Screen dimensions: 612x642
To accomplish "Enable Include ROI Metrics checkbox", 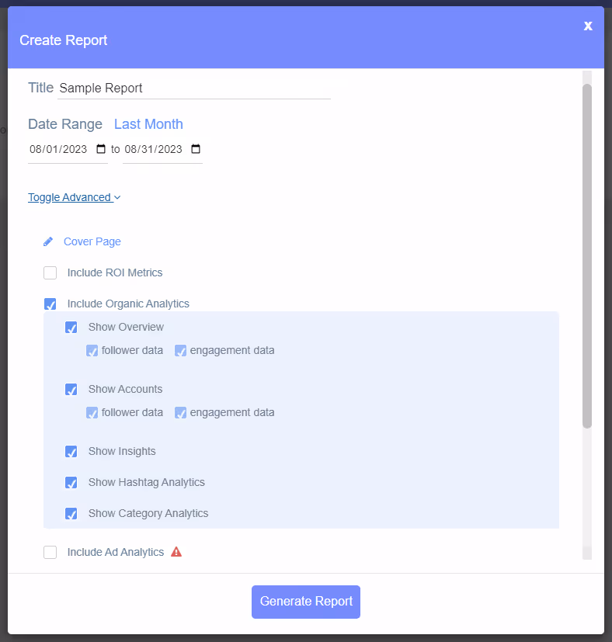I will (50, 272).
